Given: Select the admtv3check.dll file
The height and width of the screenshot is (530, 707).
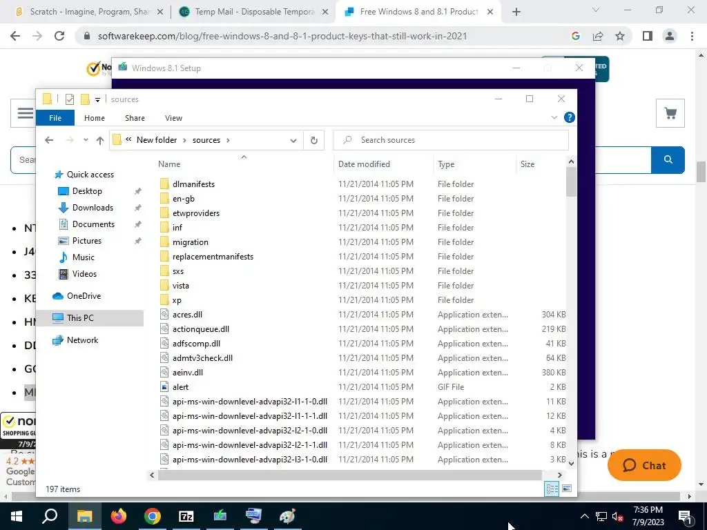Looking at the screenshot, I should pos(202,358).
